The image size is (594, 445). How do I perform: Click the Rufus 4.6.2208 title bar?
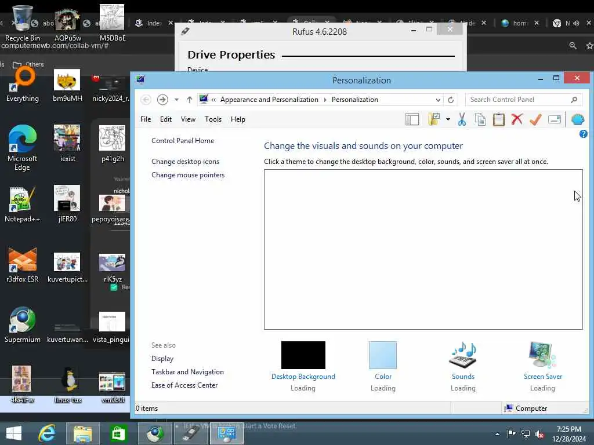pos(320,31)
